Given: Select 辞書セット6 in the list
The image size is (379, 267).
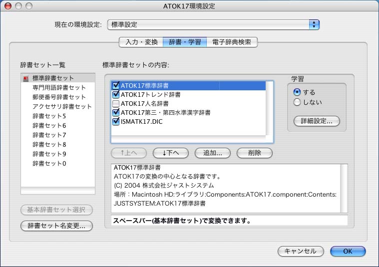Looking at the screenshot, I should point(58,126).
